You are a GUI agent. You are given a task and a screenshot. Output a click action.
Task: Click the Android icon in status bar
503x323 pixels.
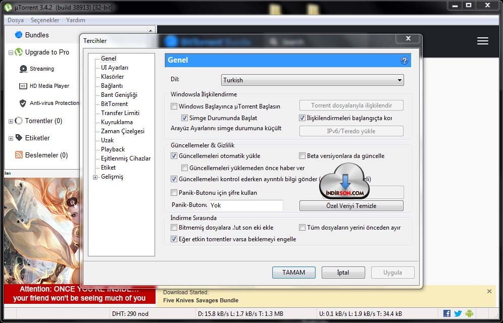[469, 313]
